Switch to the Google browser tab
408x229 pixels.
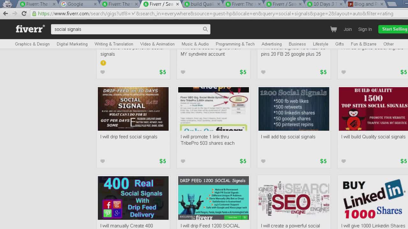tap(75, 4)
